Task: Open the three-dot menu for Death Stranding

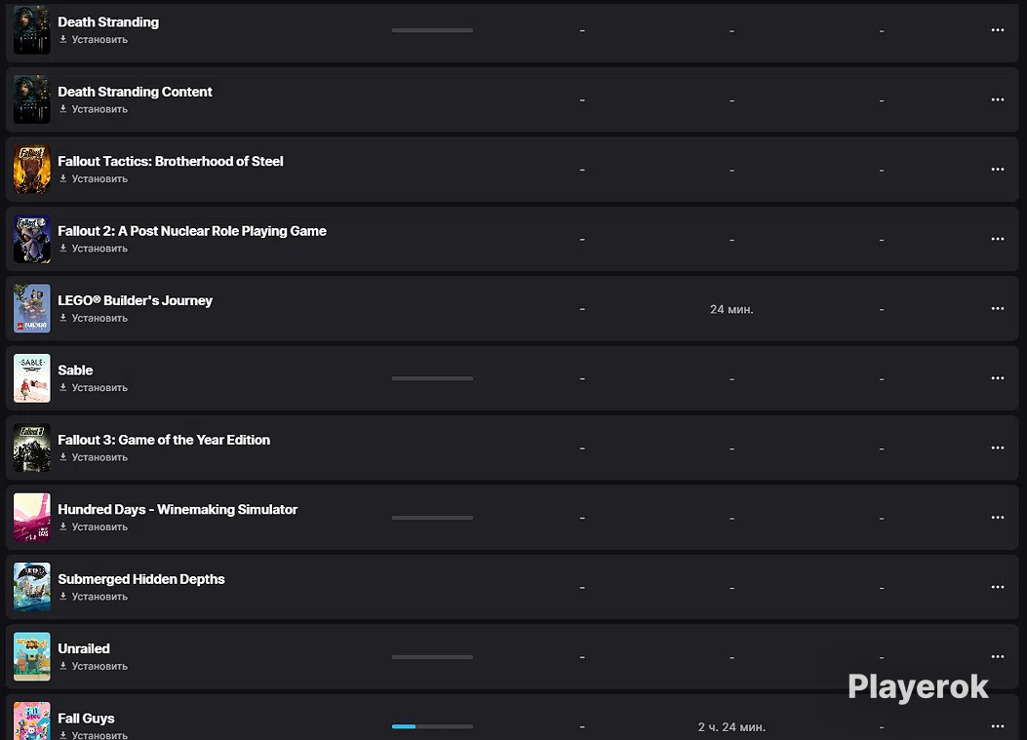Action: coord(997,30)
